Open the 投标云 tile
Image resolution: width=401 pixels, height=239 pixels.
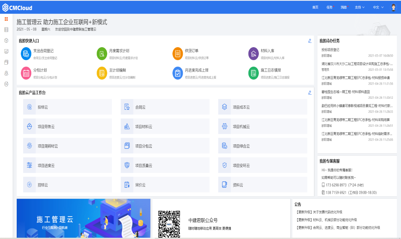tap(67, 107)
